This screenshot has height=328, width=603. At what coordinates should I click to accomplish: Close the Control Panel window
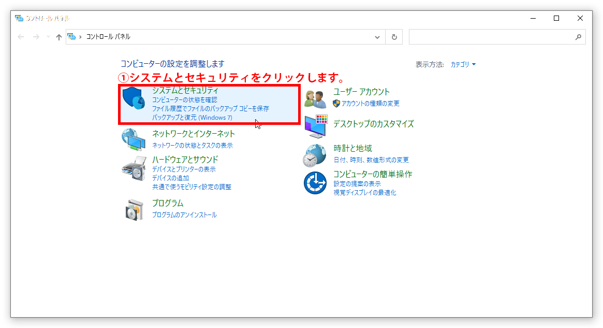tap(580, 18)
